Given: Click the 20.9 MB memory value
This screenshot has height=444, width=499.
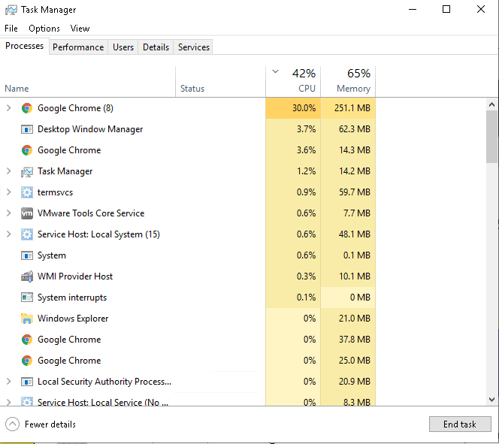Looking at the screenshot, I should coord(355,382).
